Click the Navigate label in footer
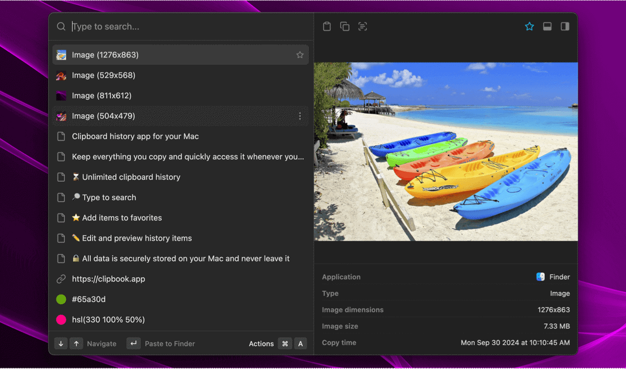The image size is (626, 369). (102, 344)
